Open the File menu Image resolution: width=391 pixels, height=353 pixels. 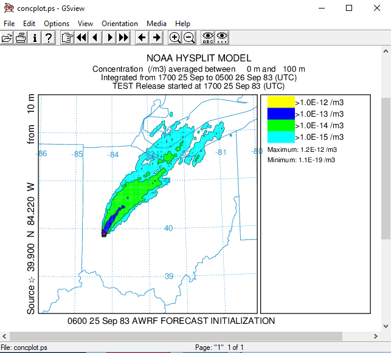(x=9, y=24)
